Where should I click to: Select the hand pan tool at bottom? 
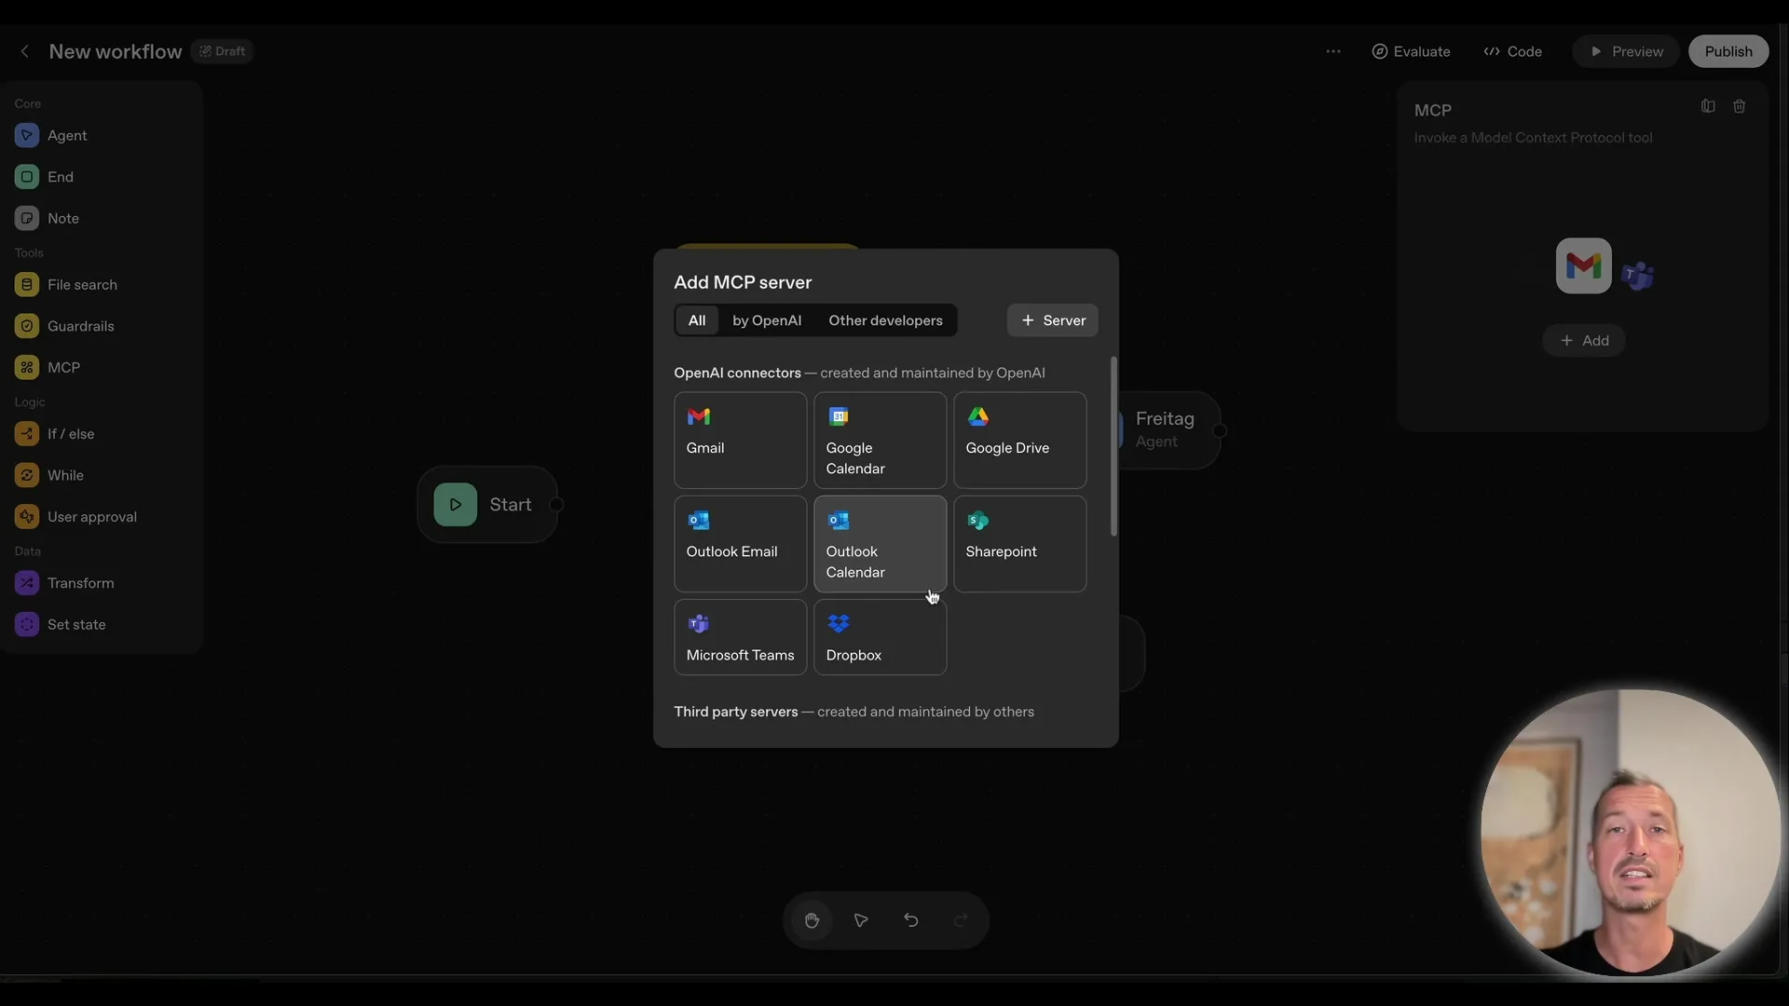(812, 920)
